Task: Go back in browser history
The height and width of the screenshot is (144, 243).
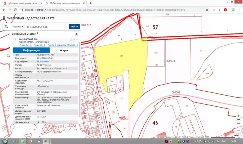Action: click(x=4, y=10)
